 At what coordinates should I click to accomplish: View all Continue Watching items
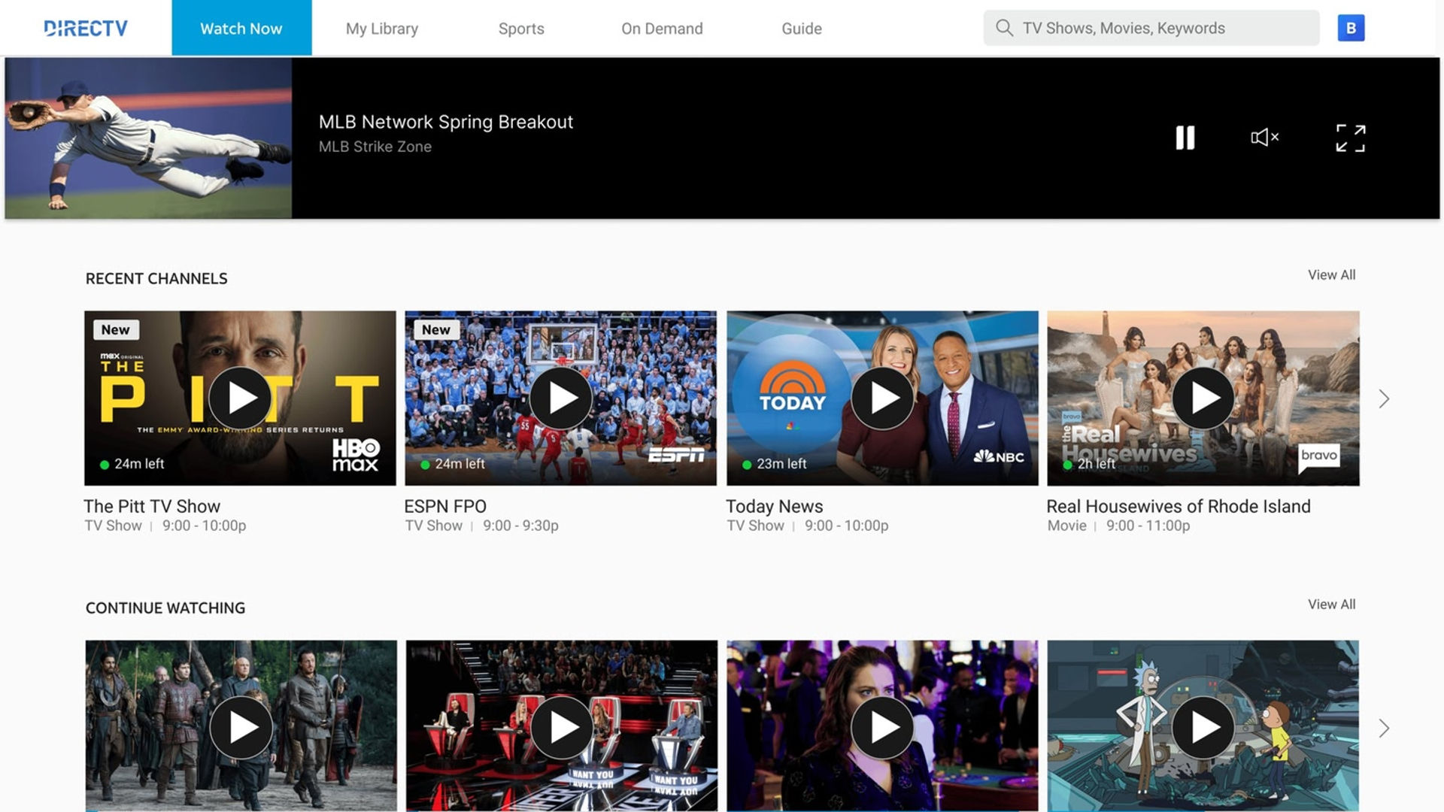click(1331, 604)
